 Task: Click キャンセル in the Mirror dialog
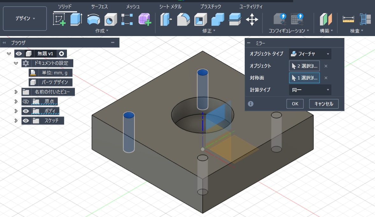(324, 104)
